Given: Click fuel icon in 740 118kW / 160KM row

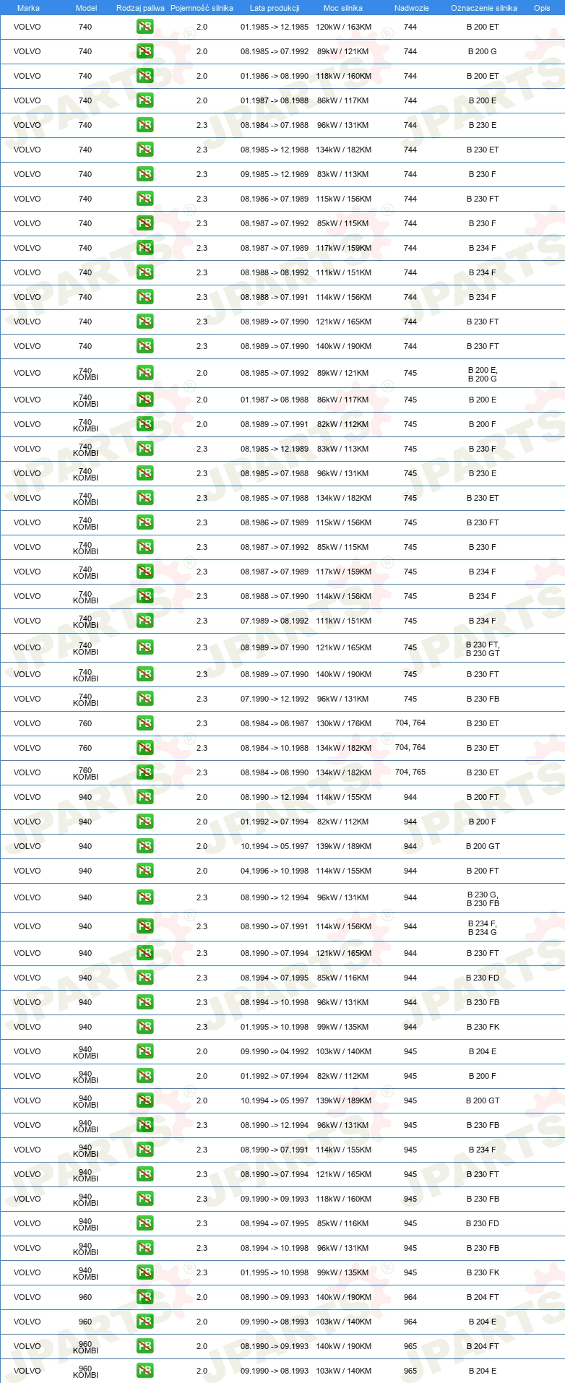Looking at the screenshot, I should click(145, 76).
